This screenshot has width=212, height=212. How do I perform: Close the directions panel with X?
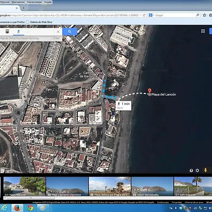point(58,32)
